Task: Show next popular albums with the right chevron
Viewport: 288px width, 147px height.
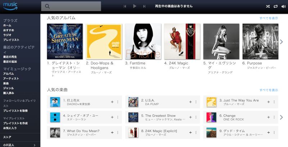Action: pos(282,42)
